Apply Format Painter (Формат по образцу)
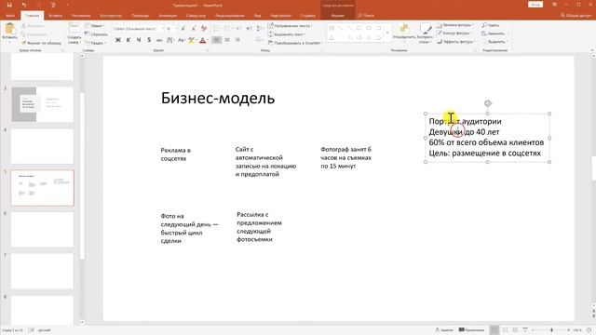The width and height of the screenshot is (596, 335). click(41, 43)
